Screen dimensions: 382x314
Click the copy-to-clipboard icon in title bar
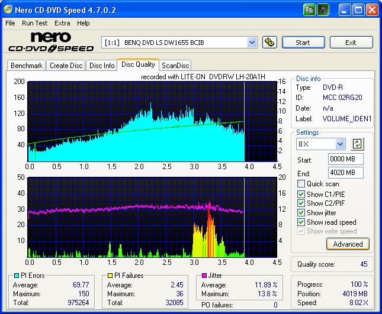tap(309, 10)
